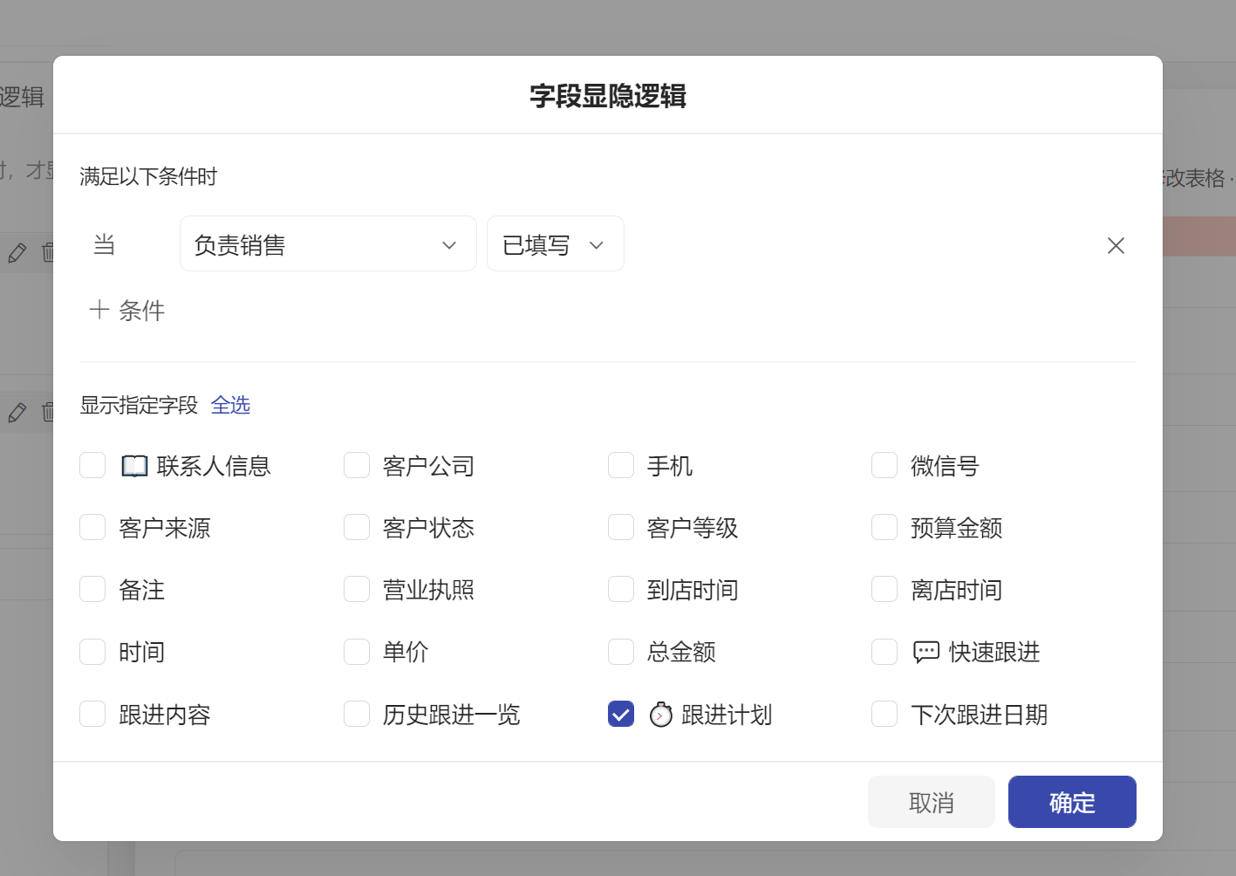This screenshot has height=876, width=1236.
Task: Toggle the 下次跟进日期 checkbox
Action: pyautogui.click(x=884, y=714)
